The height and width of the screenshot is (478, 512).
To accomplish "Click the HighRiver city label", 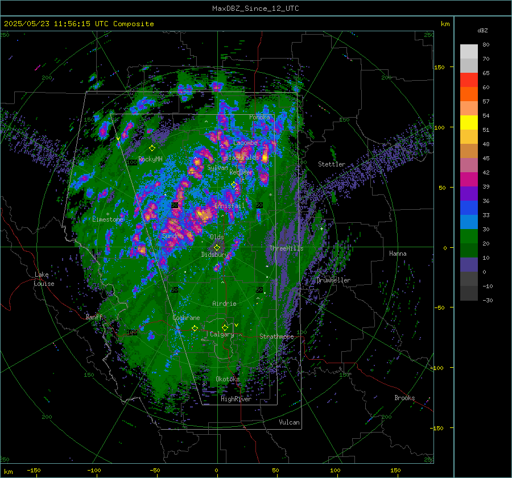I will pyautogui.click(x=236, y=399).
